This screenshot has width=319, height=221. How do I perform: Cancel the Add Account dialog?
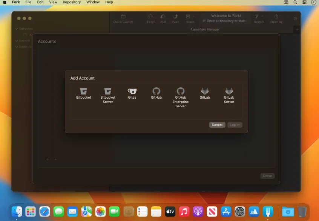(217, 125)
